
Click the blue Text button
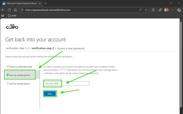coord(50,94)
